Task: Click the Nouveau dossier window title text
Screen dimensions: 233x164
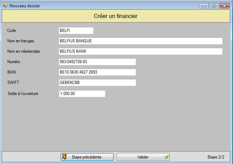Action: [x=24, y=6]
